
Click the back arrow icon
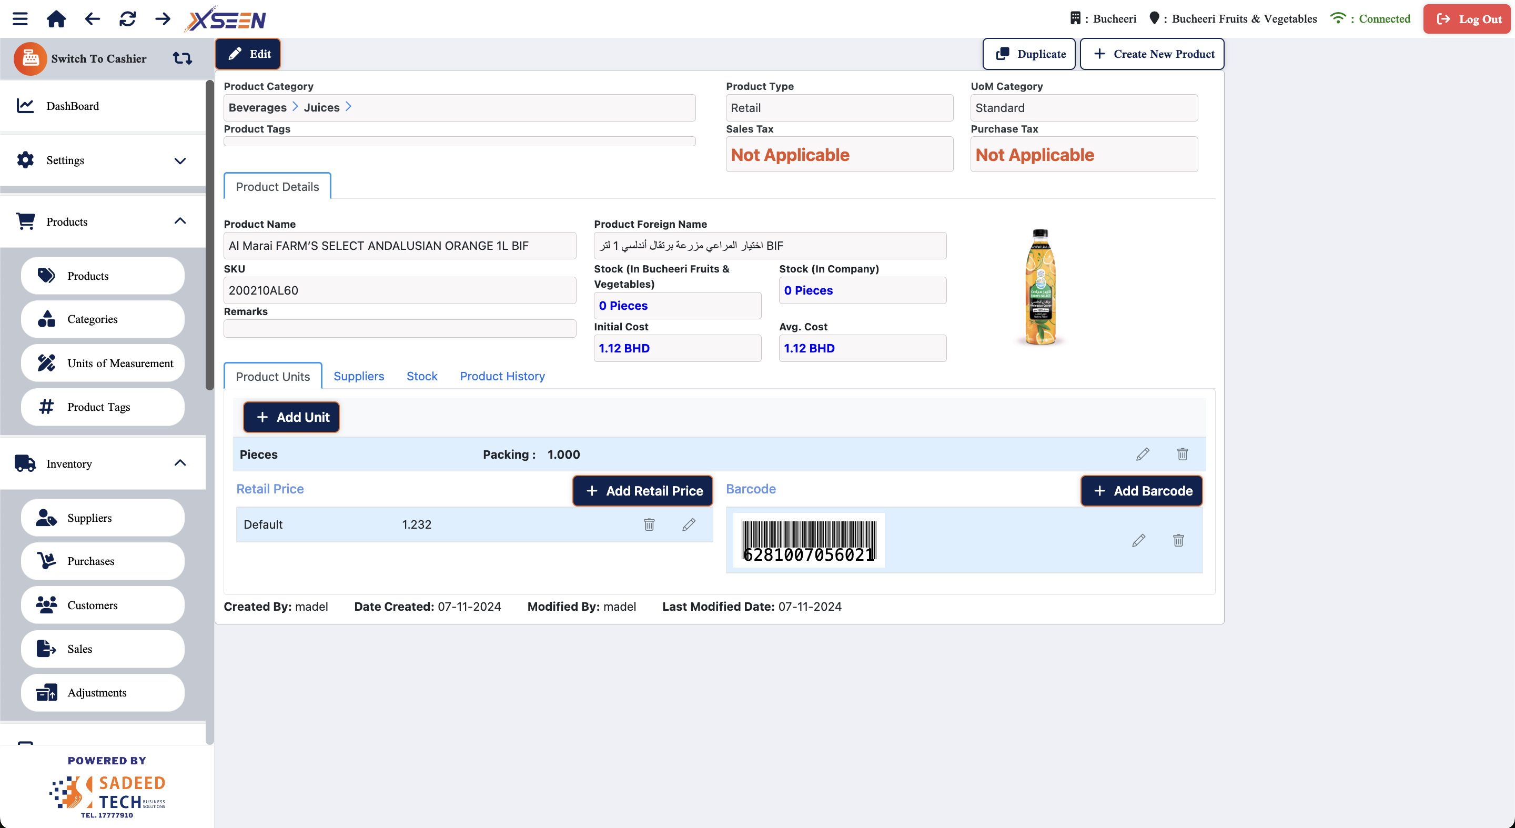pyautogui.click(x=93, y=19)
